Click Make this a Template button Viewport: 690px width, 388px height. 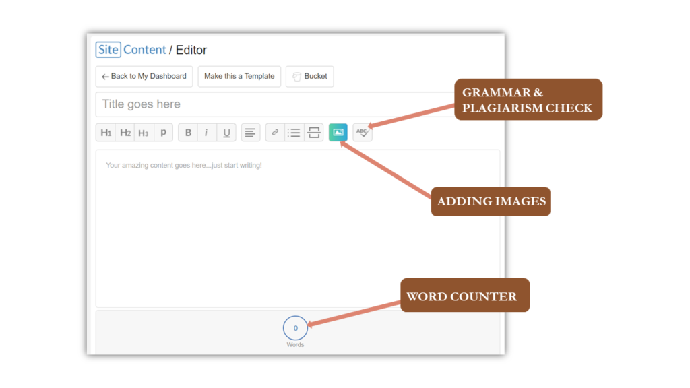239,77
